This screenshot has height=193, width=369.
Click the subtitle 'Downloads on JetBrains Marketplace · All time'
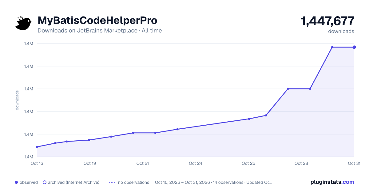click(x=100, y=31)
